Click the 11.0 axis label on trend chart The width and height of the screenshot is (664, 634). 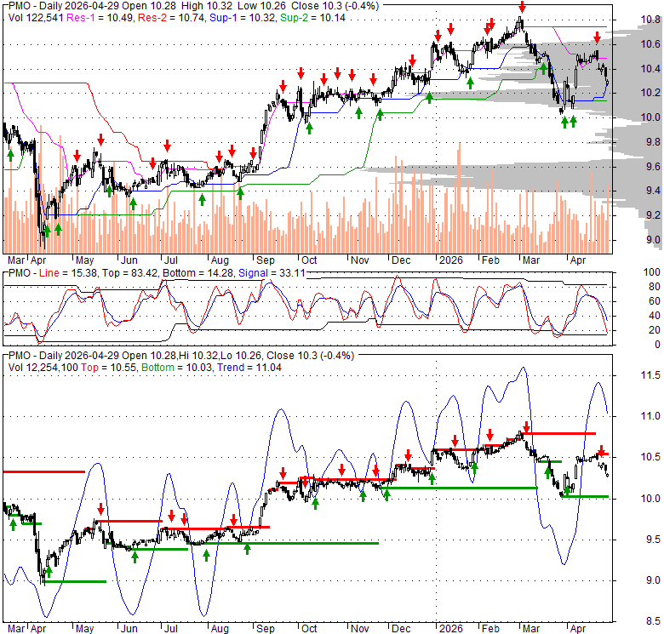pyautogui.click(x=650, y=416)
